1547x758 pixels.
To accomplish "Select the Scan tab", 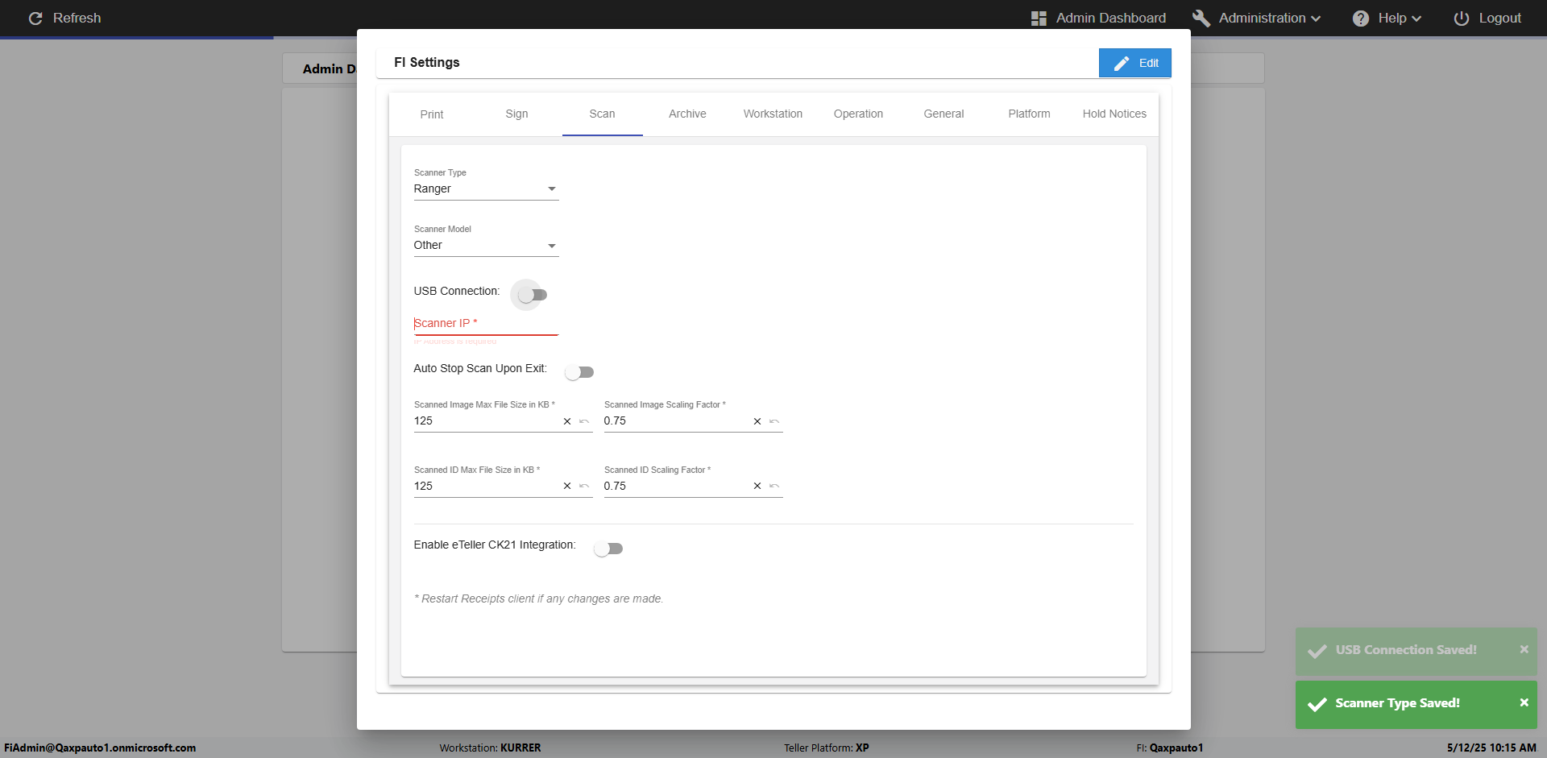I will pos(602,114).
